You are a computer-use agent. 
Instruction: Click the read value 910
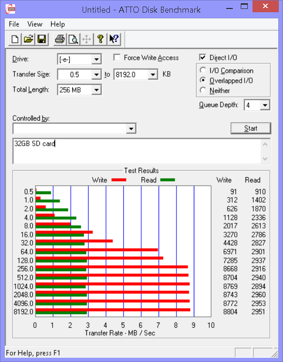click(260, 192)
